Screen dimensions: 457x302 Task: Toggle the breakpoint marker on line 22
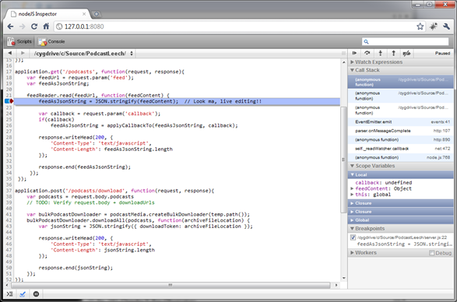tap(9, 101)
